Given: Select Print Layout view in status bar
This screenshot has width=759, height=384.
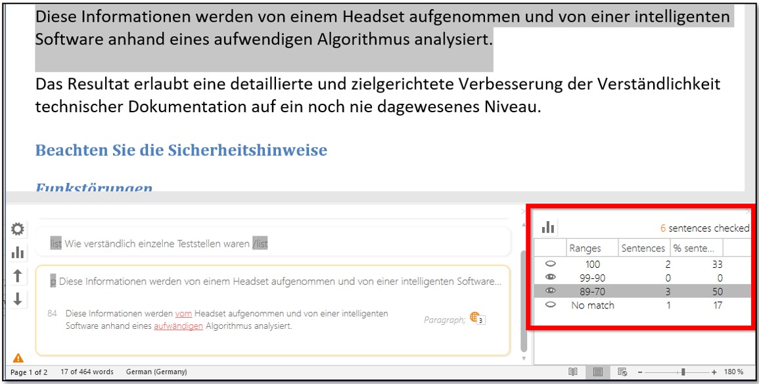Looking at the screenshot, I should 598,372.
